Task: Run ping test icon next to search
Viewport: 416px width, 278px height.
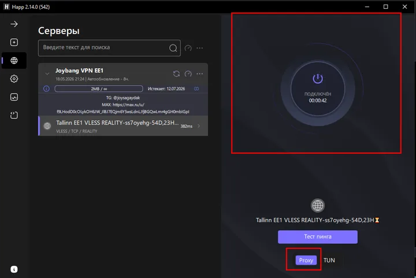Action: click(x=188, y=48)
